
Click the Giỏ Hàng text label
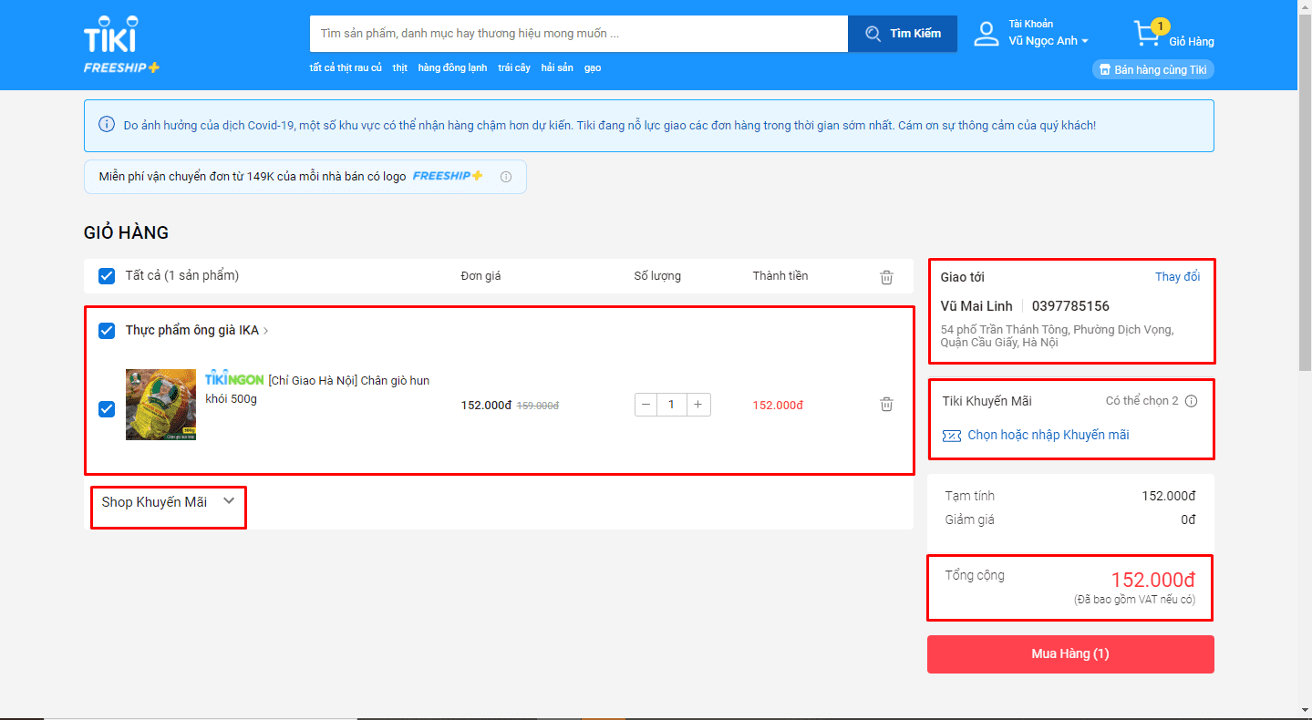point(1192,42)
